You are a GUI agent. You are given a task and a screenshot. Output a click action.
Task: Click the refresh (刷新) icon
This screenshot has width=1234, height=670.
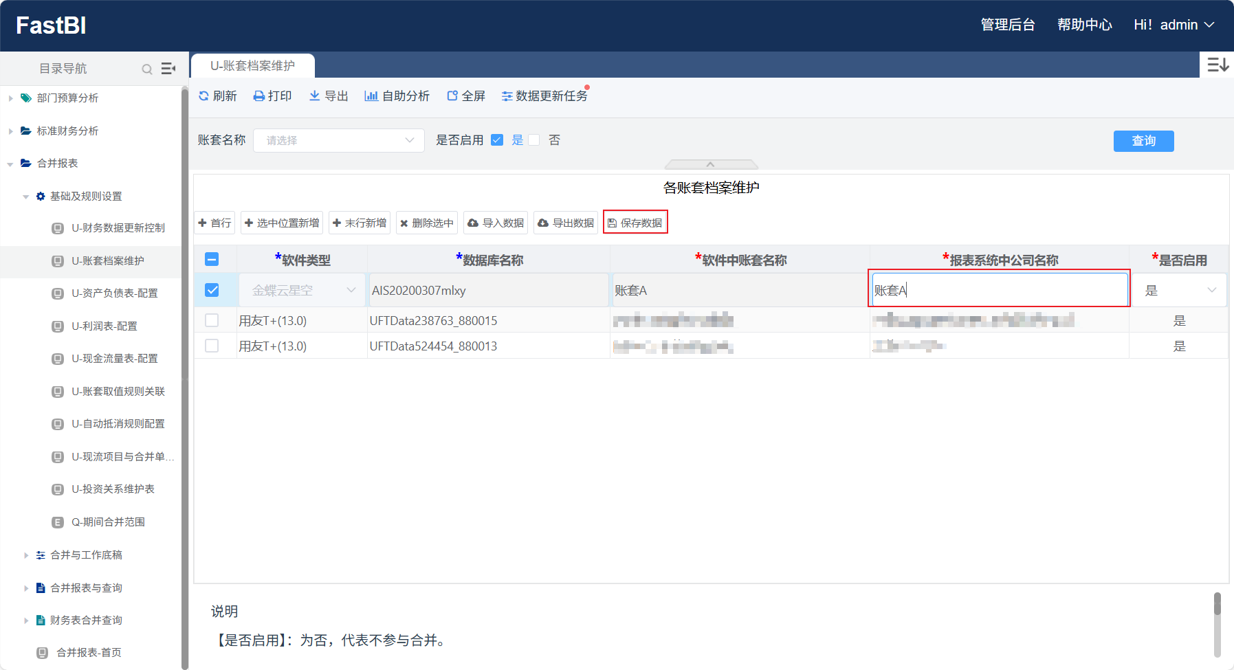pyautogui.click(x=203, y=96)
